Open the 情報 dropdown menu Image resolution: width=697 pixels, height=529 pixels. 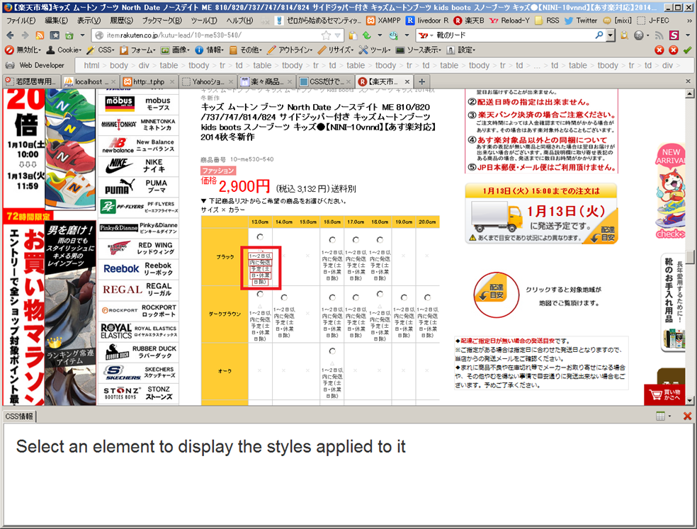click(210, 50)
